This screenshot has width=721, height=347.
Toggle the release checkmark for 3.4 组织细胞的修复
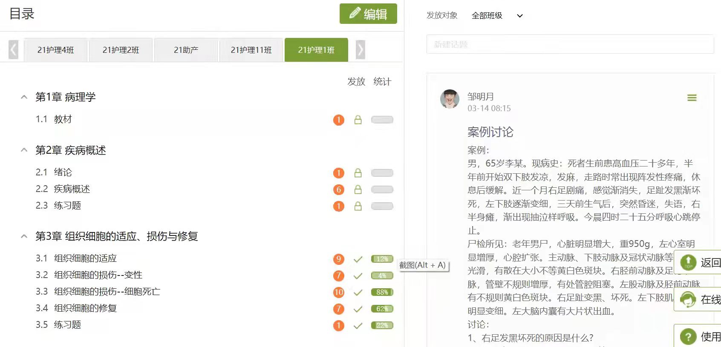(x=358, y=309)
